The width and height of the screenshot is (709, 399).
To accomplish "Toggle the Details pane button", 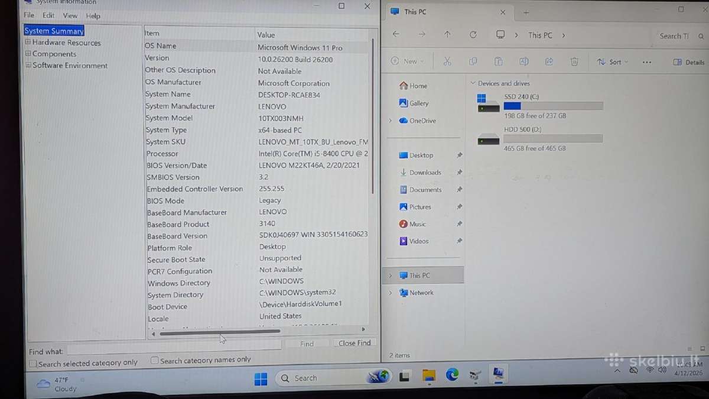I will pyautogui.click(x=689, y=62).
